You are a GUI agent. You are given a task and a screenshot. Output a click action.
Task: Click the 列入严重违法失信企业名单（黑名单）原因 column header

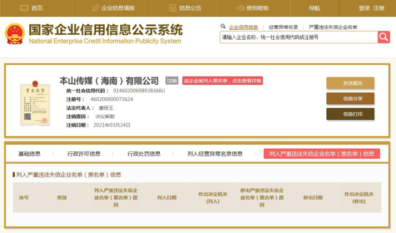coord(116,198)
